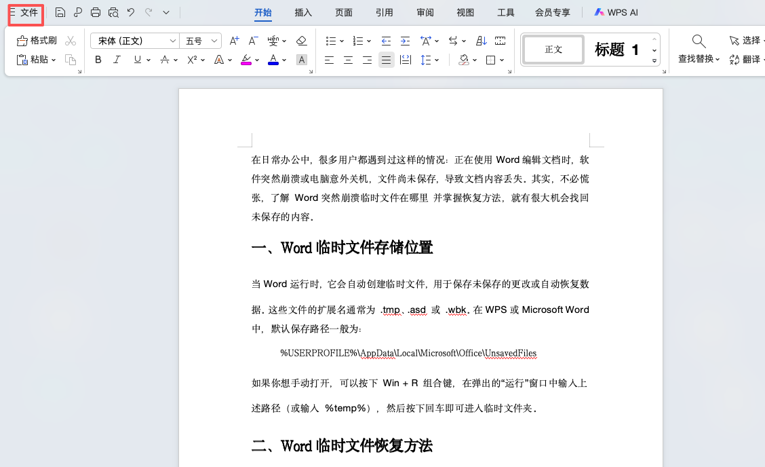Open the 审阅 tab
Image resolution: width=765 pixels, height=467 pixels.
[x=425, y=12]
